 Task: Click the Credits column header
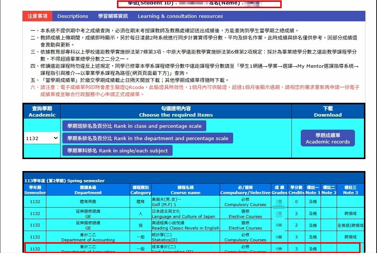[x=296, y=190]
